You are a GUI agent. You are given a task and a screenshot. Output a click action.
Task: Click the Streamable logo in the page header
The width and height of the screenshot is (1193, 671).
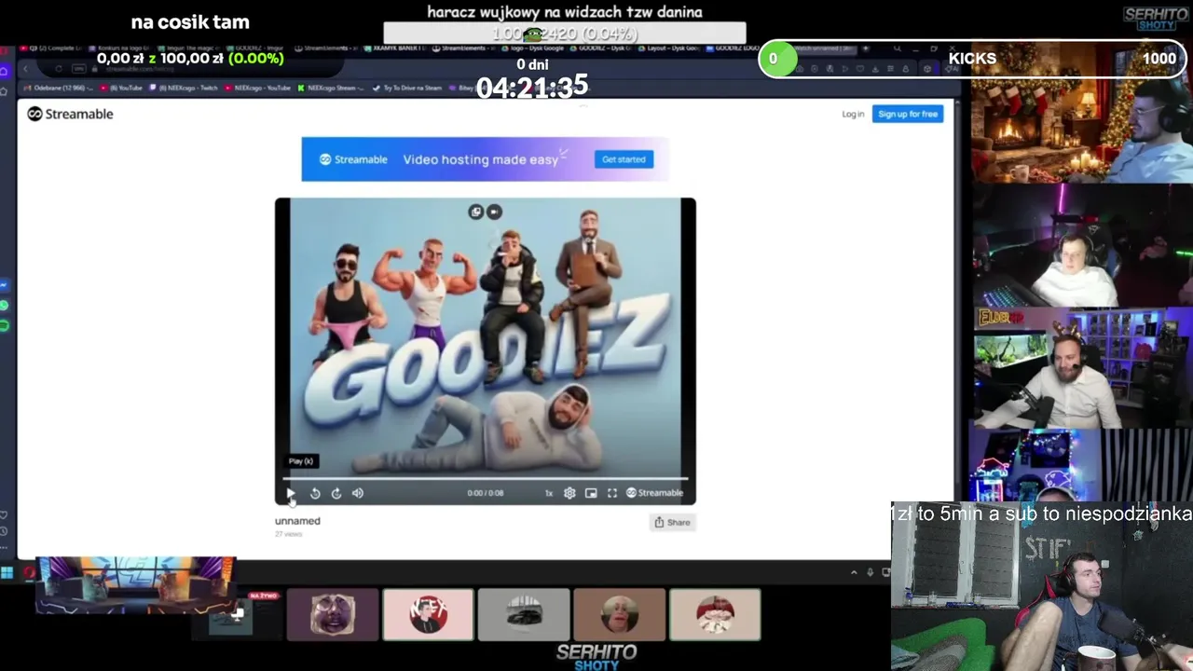70,114
